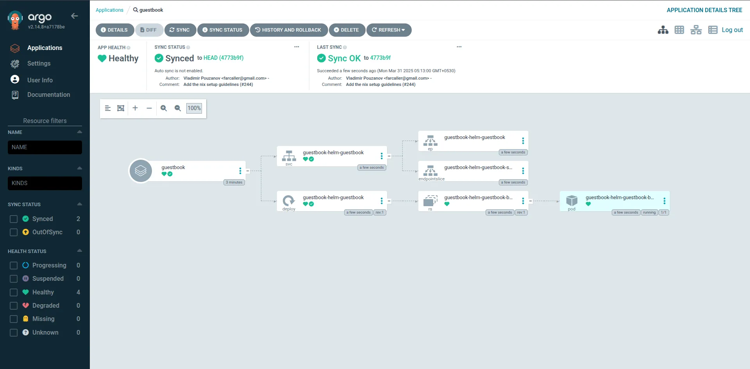Click the fit-to-screen graph icon

121,108
